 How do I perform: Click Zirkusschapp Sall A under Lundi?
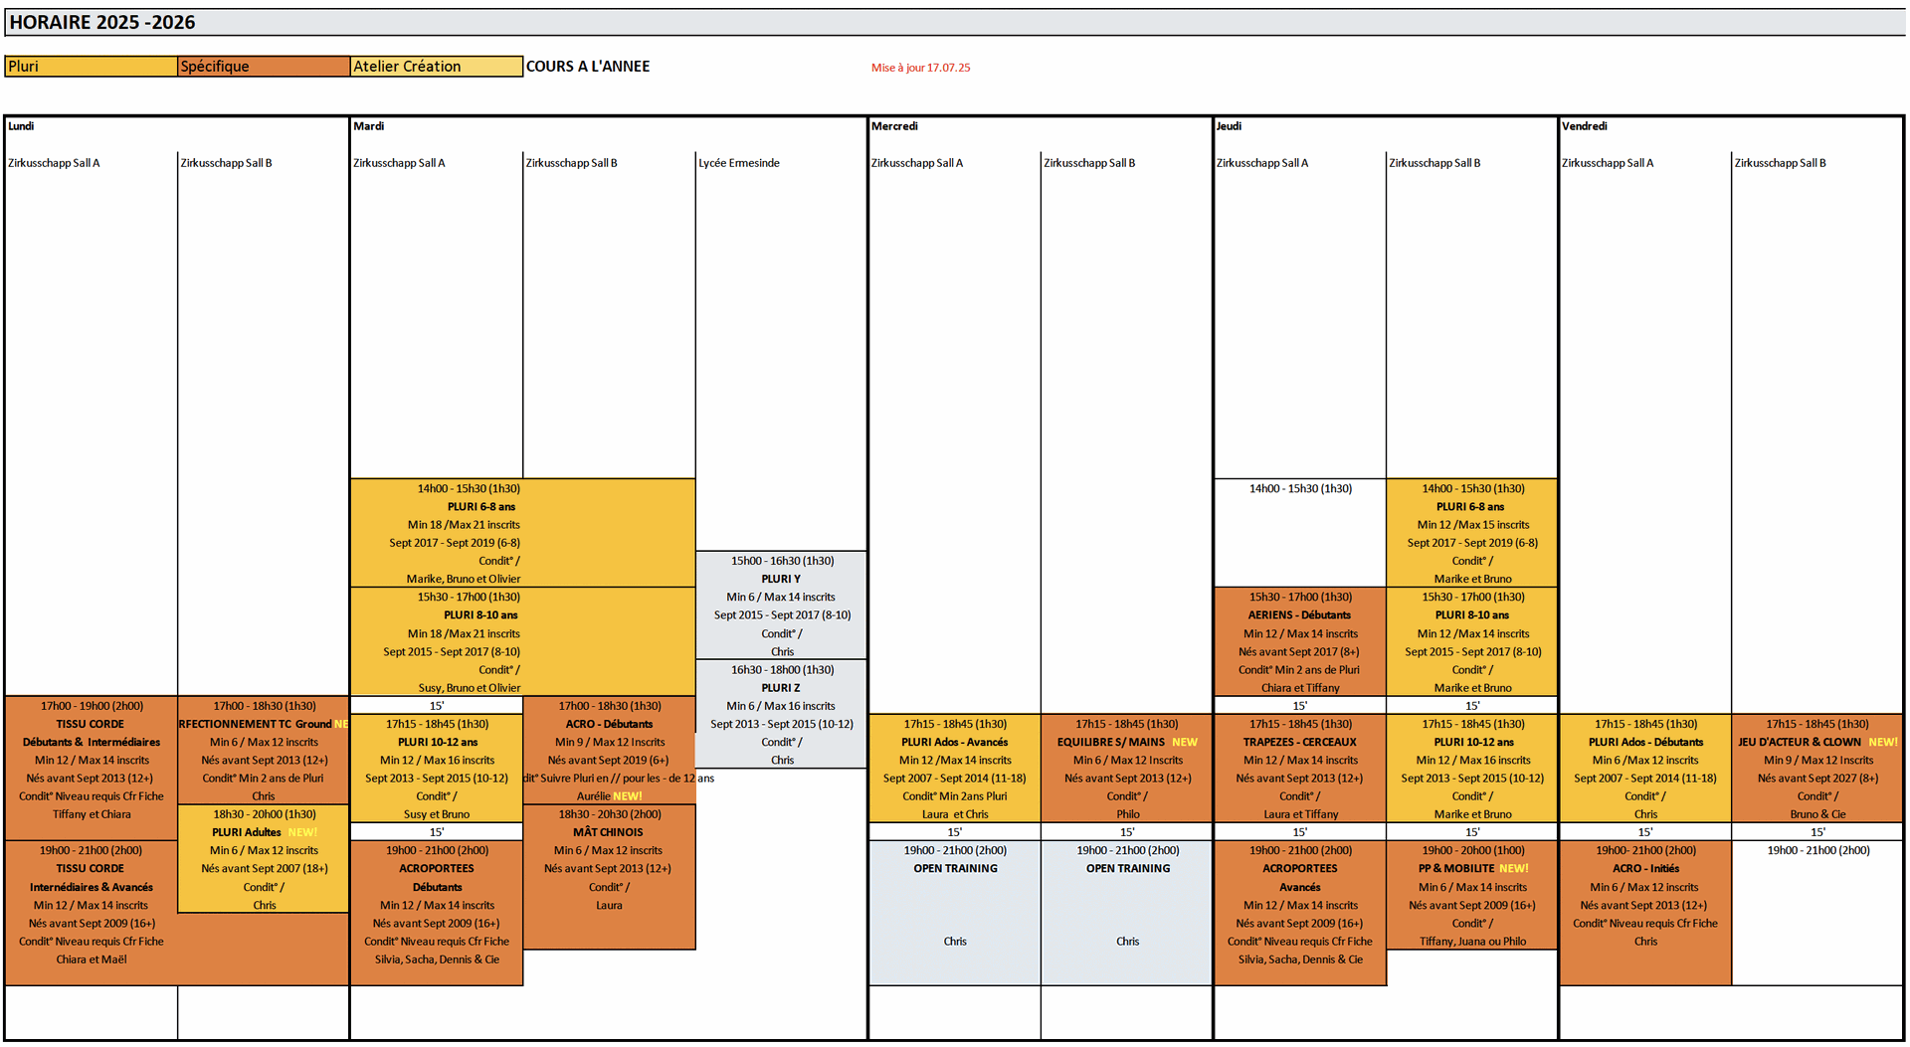54,163
